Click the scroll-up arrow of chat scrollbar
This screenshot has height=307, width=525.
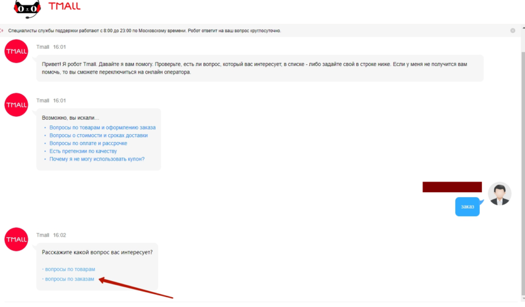pyautogui.click(x=523, y=27)
